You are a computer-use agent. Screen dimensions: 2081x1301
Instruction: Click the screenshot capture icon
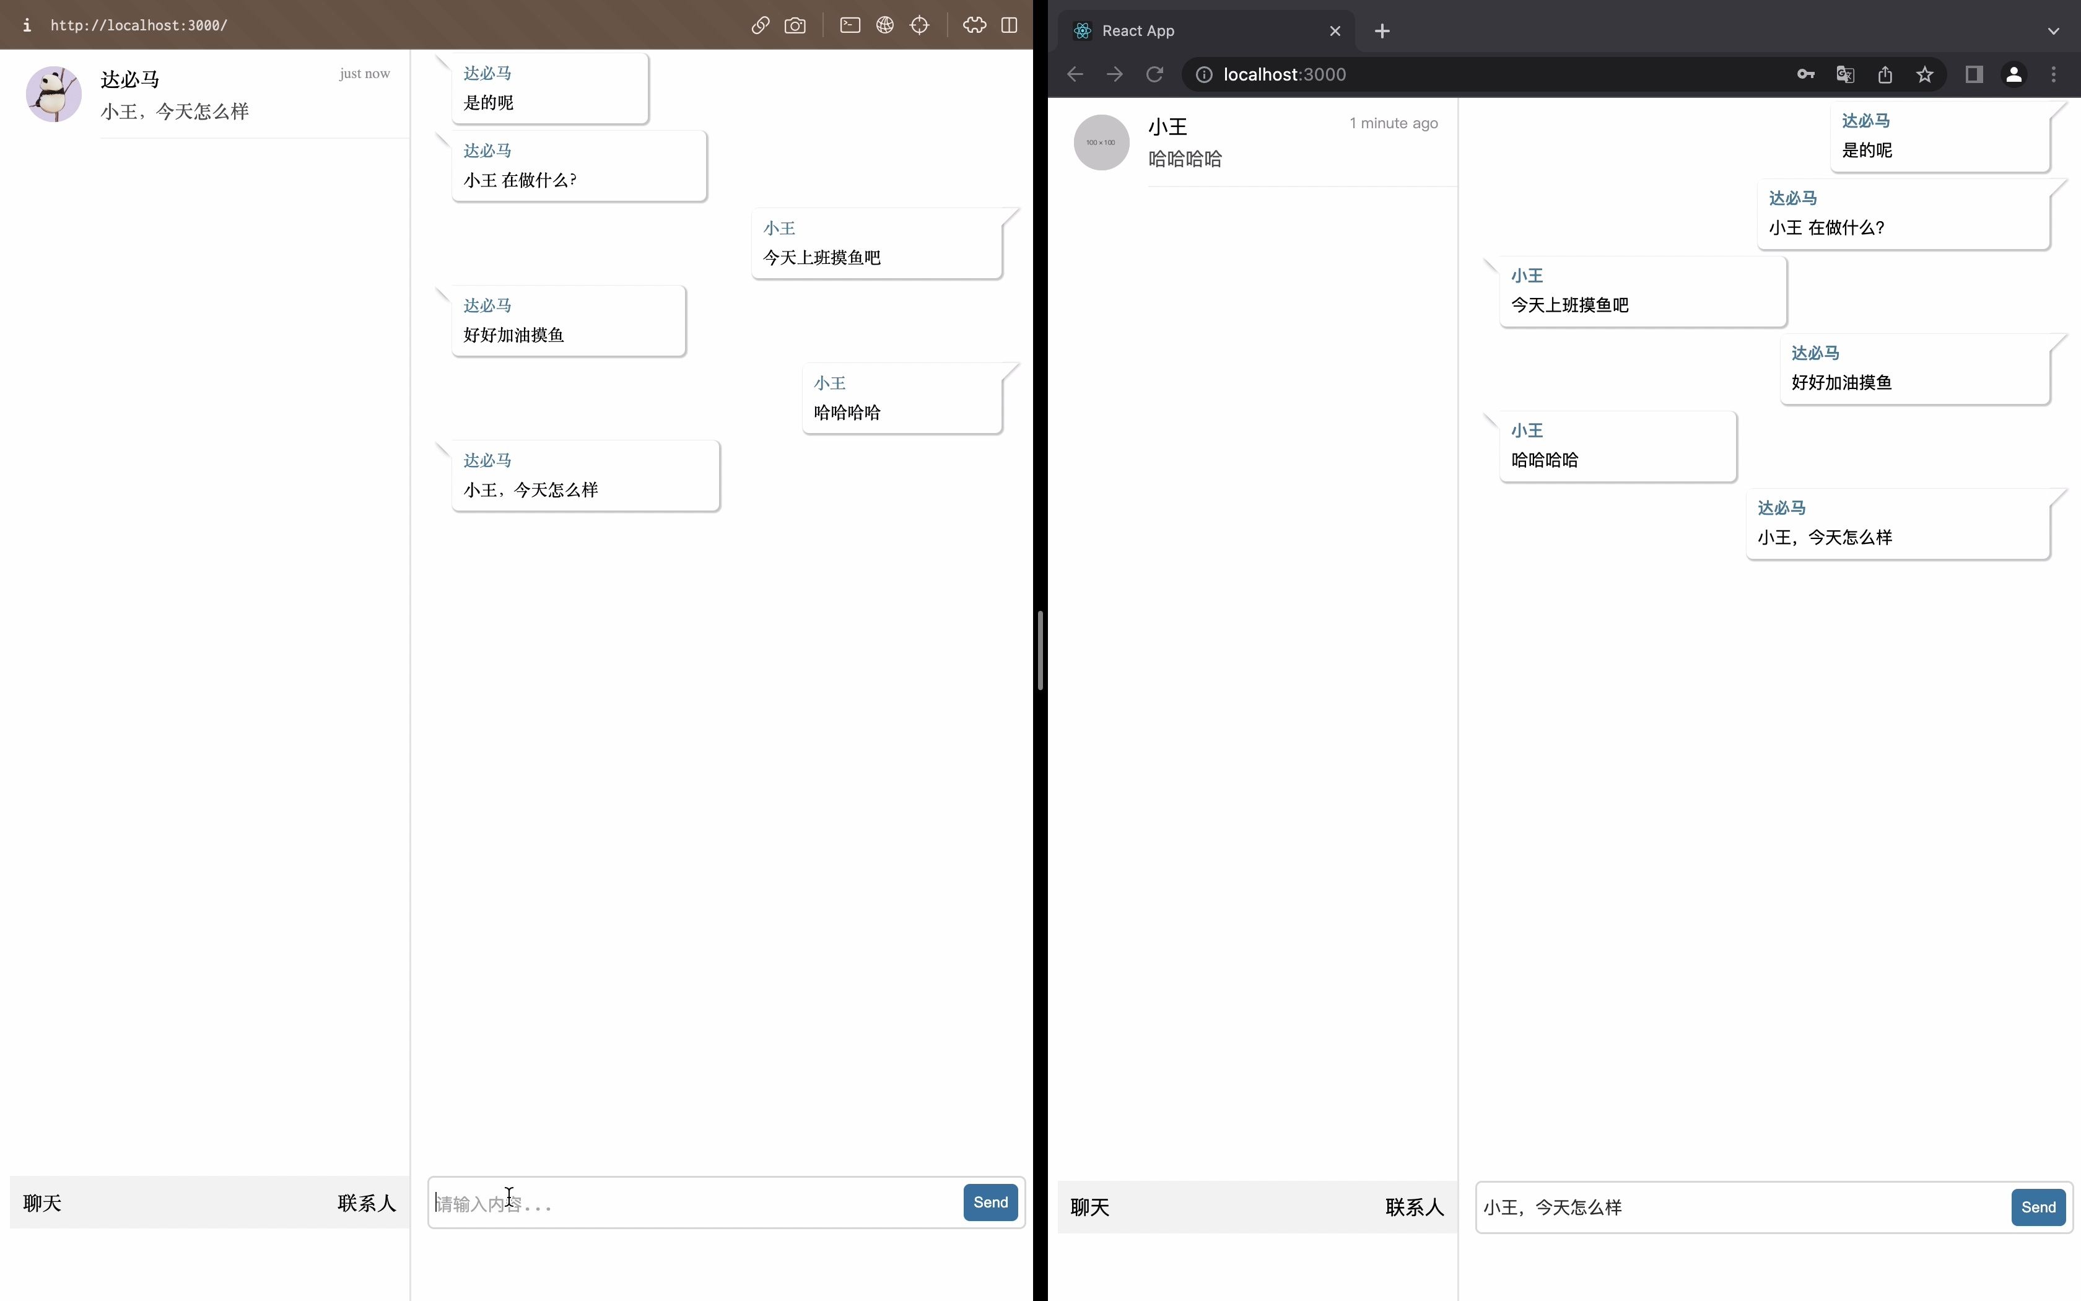(794, 24)
